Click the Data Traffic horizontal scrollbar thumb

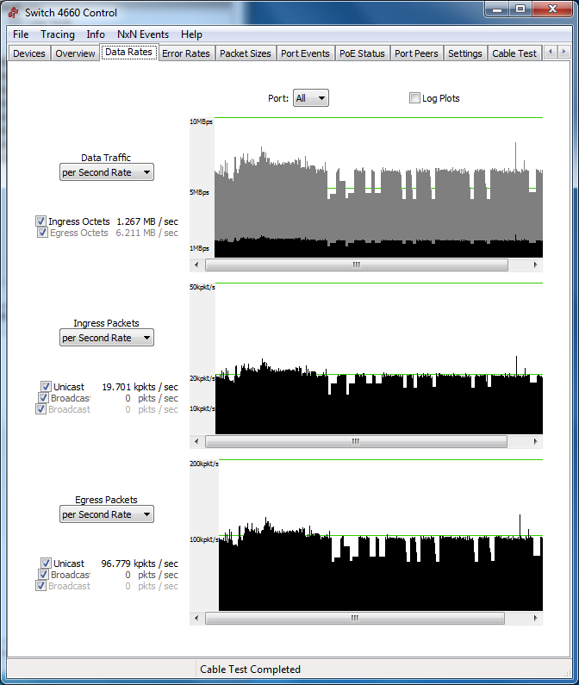pos(356,265)
